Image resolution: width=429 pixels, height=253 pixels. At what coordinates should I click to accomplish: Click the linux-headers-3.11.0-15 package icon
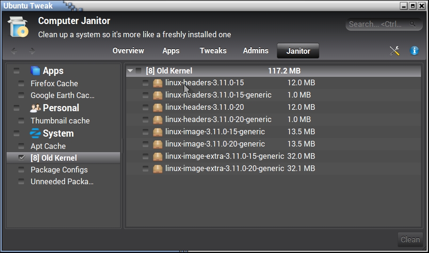(158, 83)
